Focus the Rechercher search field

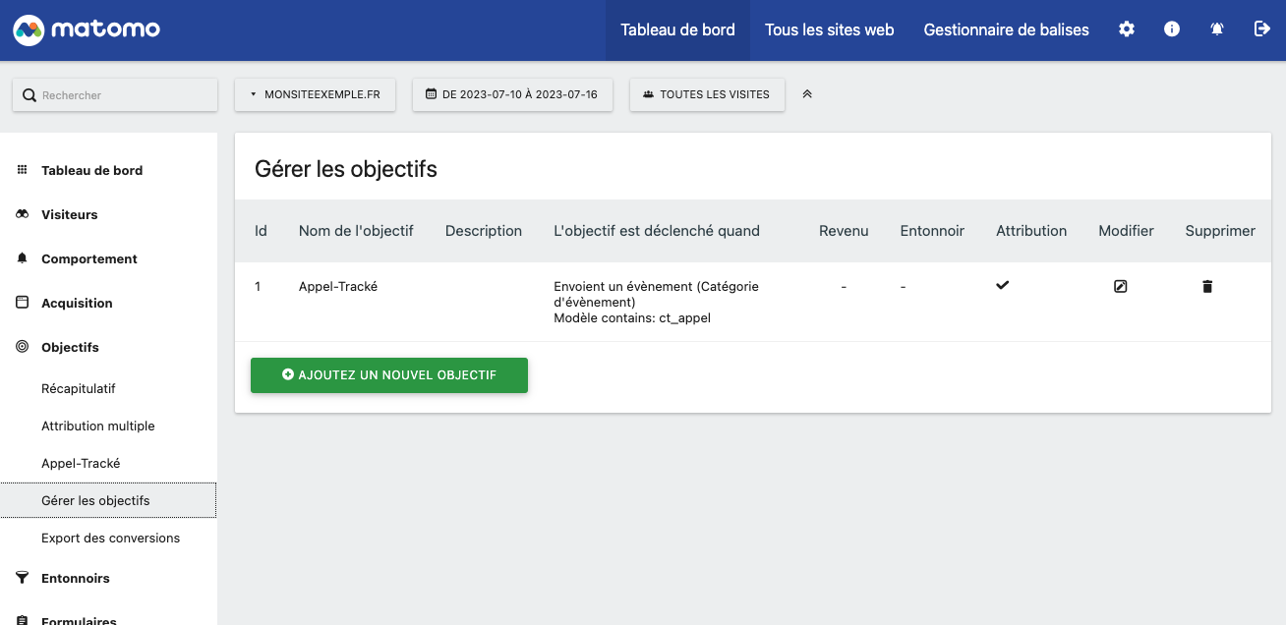pyautogui.click(x=115, y=95)
